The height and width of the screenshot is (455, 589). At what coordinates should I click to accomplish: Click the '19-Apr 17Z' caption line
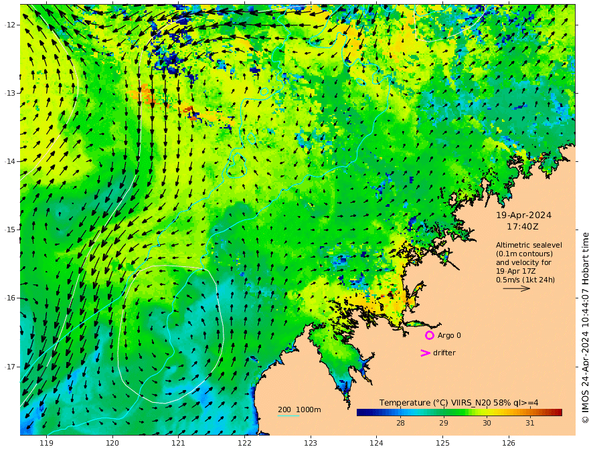[516, 271]
